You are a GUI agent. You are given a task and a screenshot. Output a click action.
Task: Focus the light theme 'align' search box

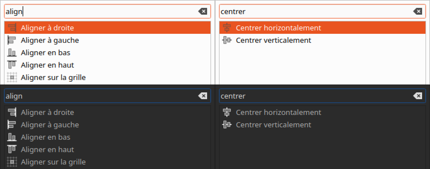coord(107,12)
